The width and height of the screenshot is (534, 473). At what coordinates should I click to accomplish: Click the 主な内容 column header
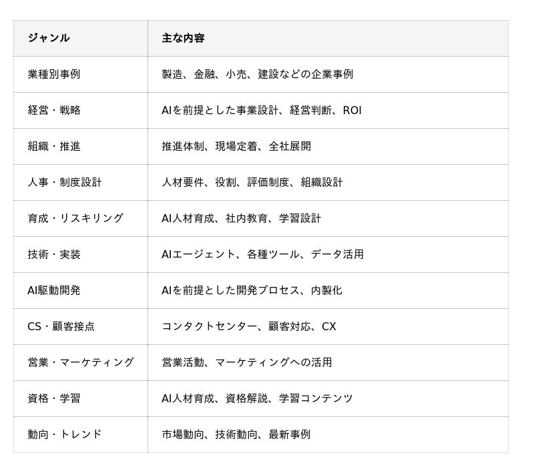[328, 38]
